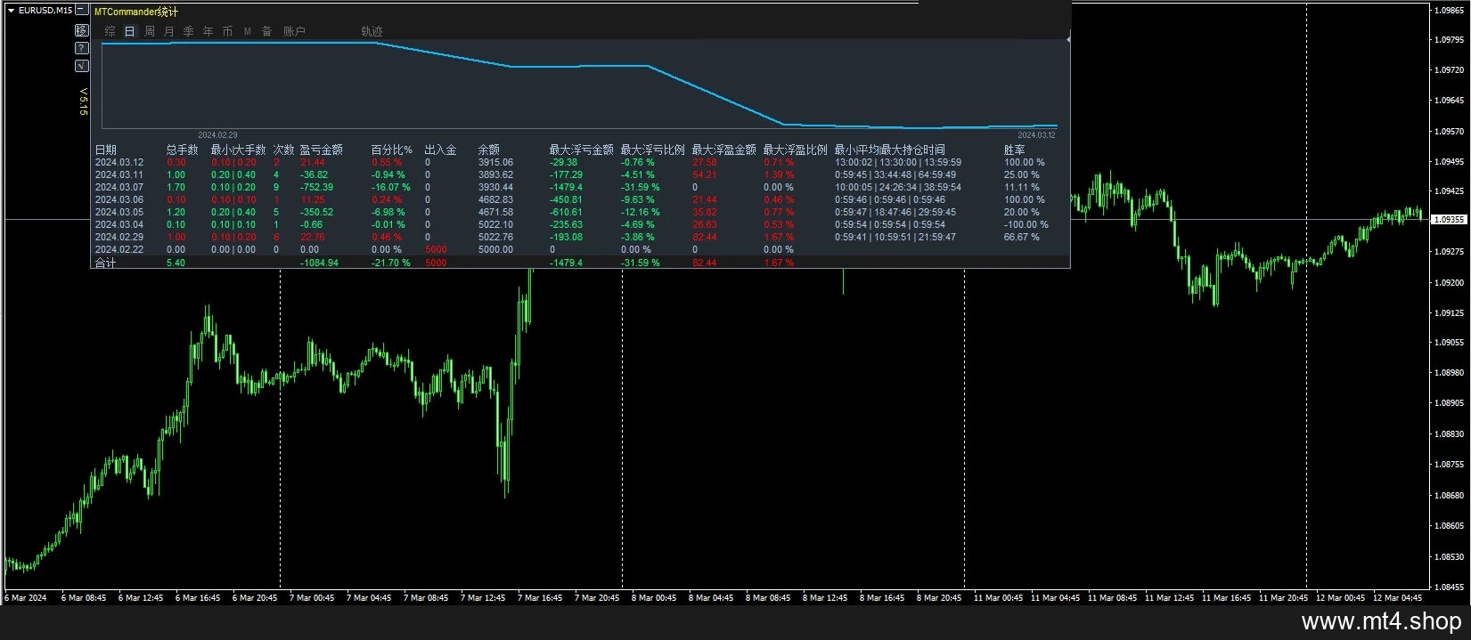Select the 2024.03.07 date row

pos(119,187)
